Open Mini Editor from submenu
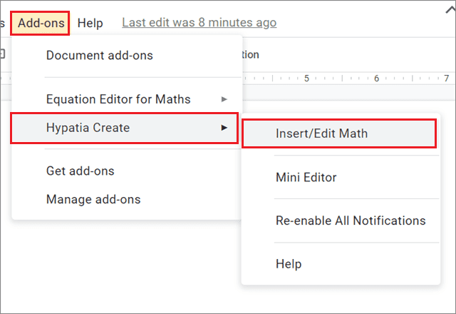 pyautogui.click(x=341, y=177)
